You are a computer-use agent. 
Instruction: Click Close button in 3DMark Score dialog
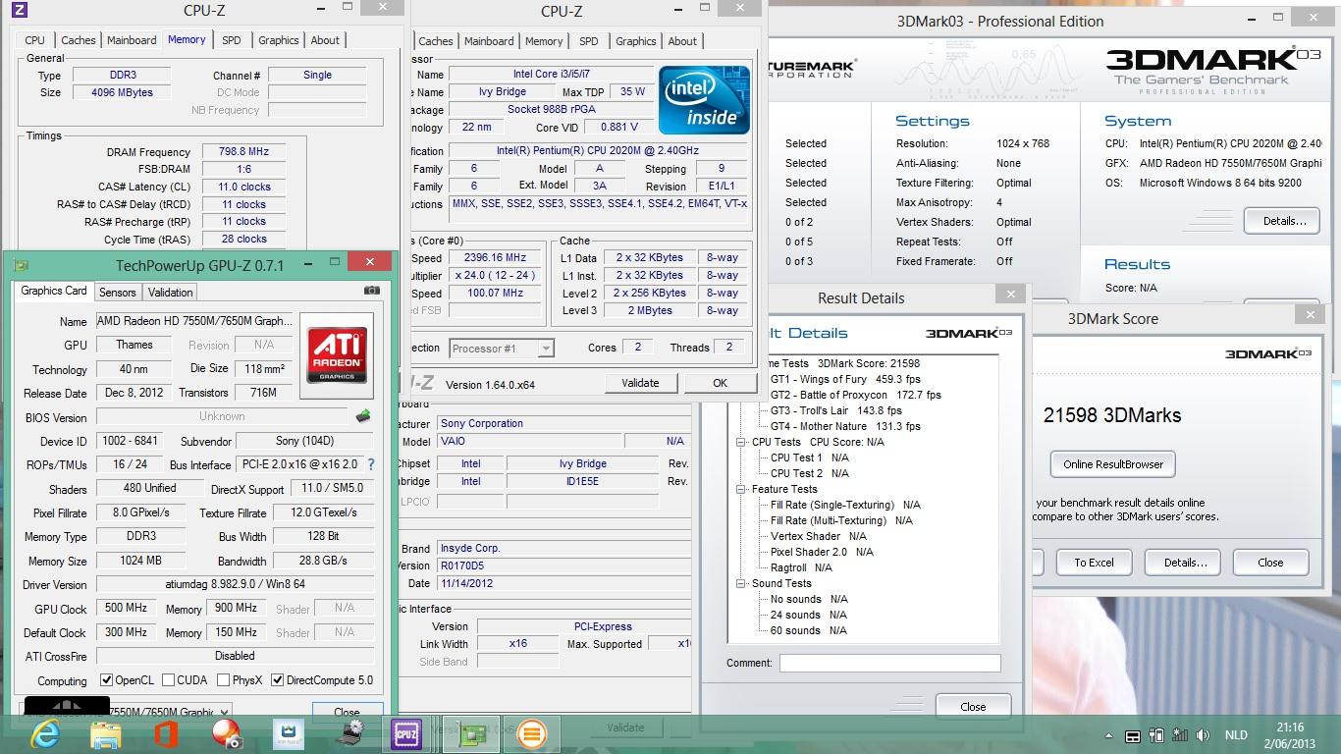(x=1270, y=563)
